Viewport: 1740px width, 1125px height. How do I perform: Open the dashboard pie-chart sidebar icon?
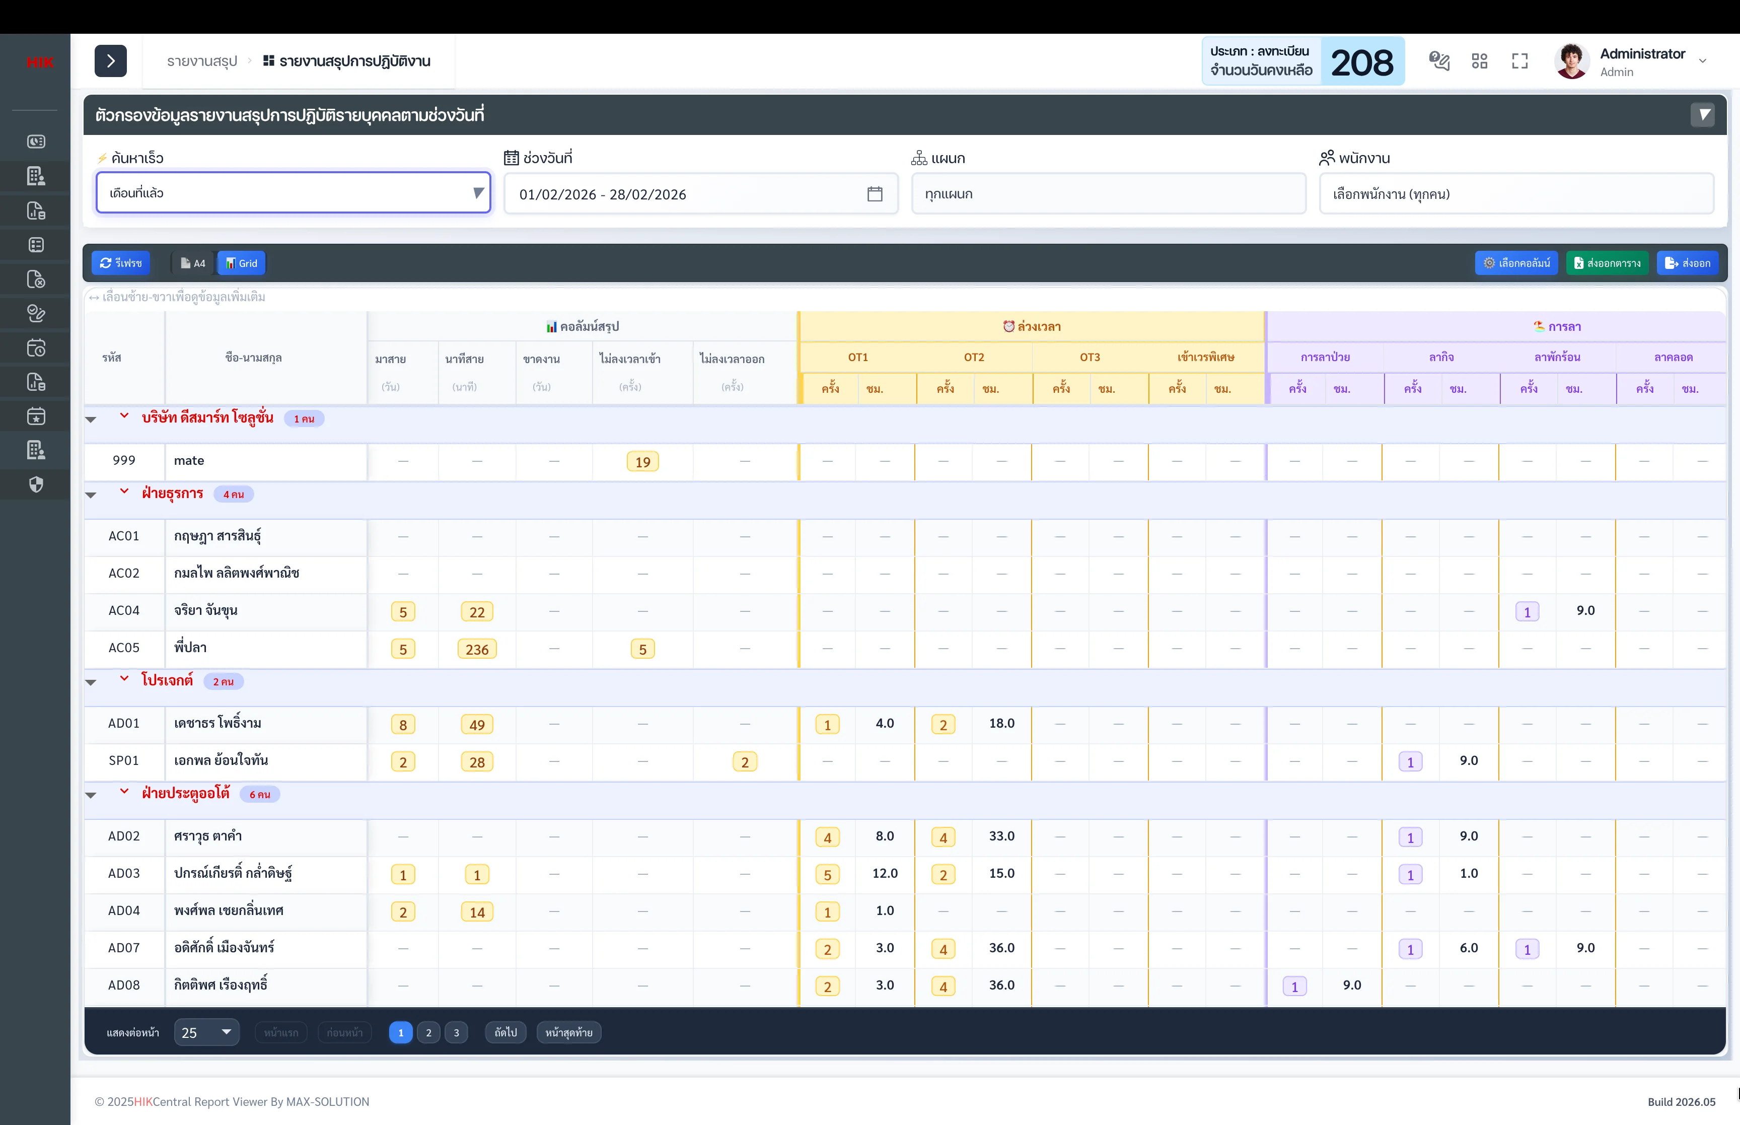pyautogui.click(x=36, y=142)
